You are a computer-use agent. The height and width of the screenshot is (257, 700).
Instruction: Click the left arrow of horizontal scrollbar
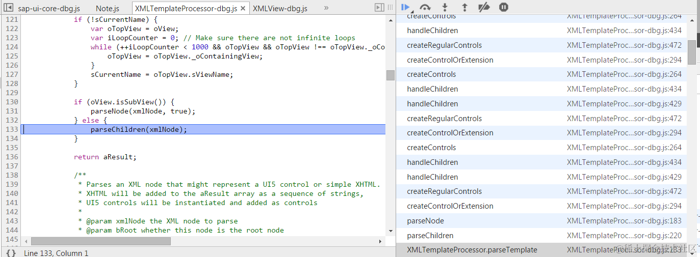click(x=25, y=241)
